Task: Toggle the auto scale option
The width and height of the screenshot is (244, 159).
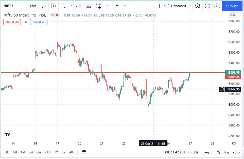Action: coord(236,152)
